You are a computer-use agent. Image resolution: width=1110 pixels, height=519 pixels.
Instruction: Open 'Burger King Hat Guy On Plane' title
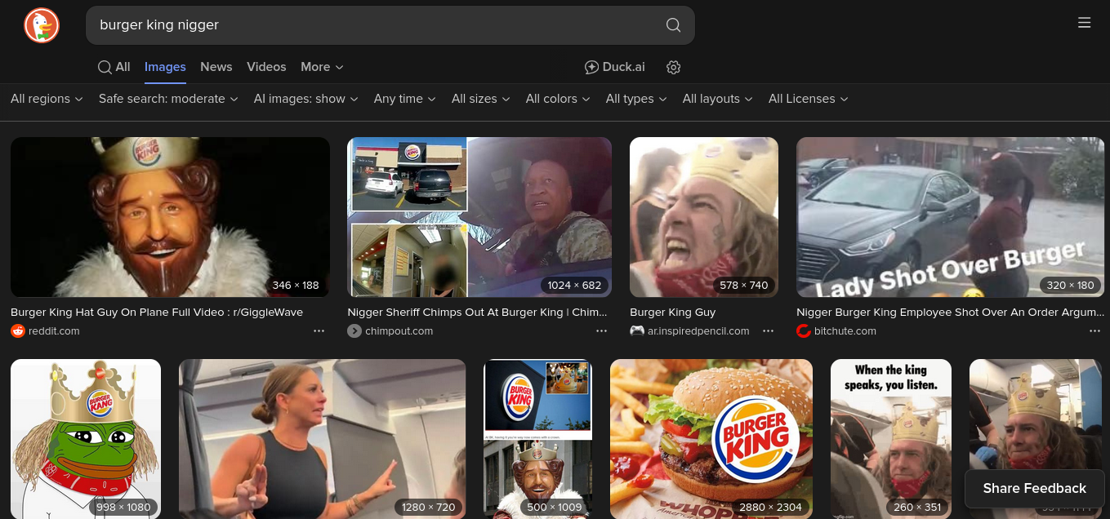coord(157,312)
